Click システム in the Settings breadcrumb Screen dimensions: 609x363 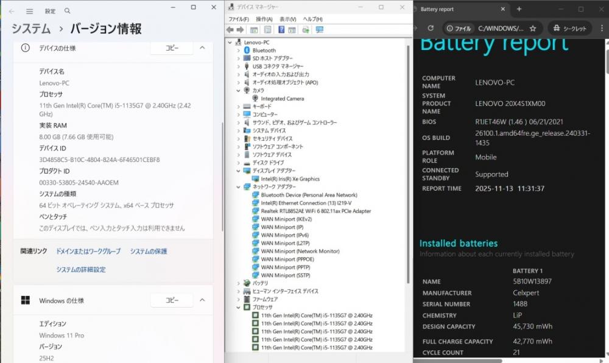[x=31, y=29]
